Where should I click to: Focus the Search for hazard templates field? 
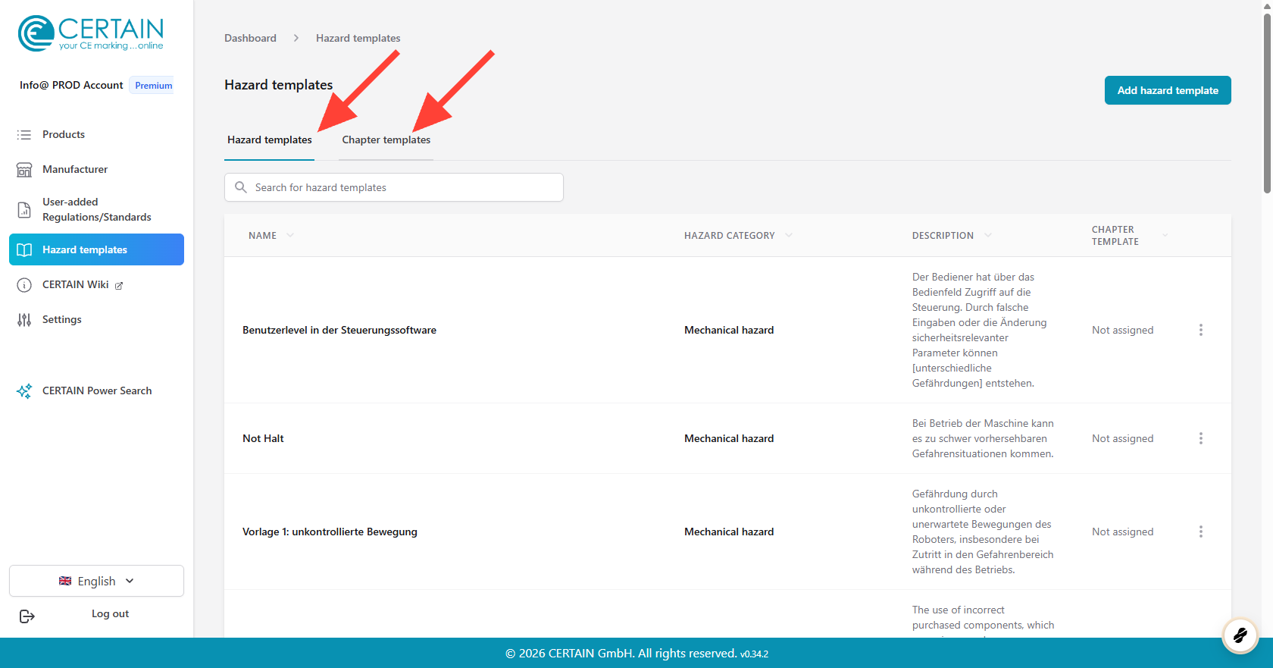pyautogui.click(x=394, y=187)
